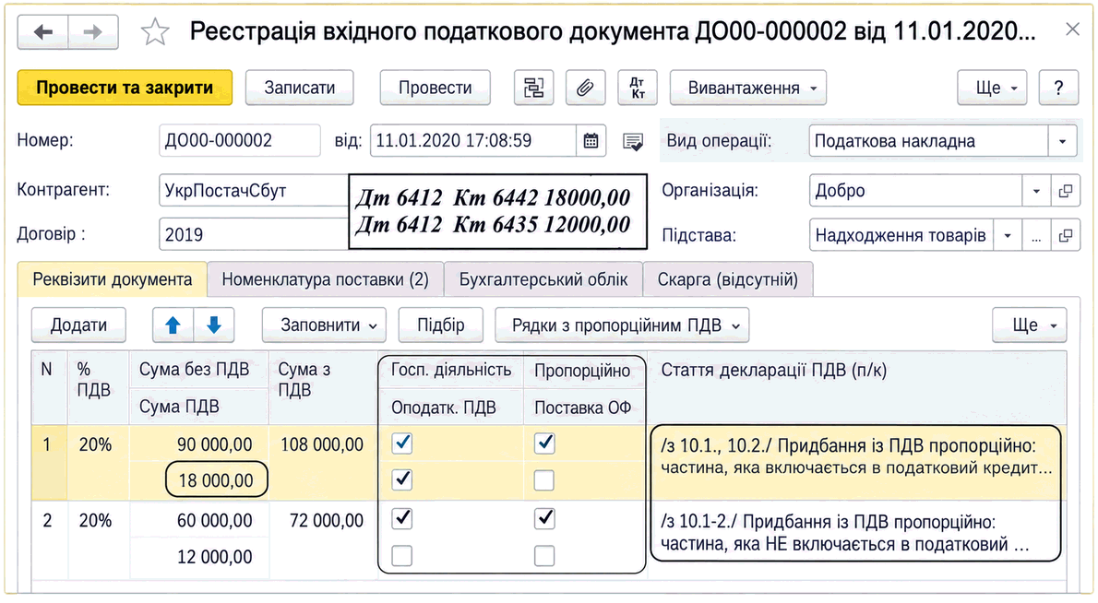Image resolution: width=1098 pixels, height=603 pixels.
Task: Click date field 11.01.2020 17:08:59
Action: coord(472,140)
